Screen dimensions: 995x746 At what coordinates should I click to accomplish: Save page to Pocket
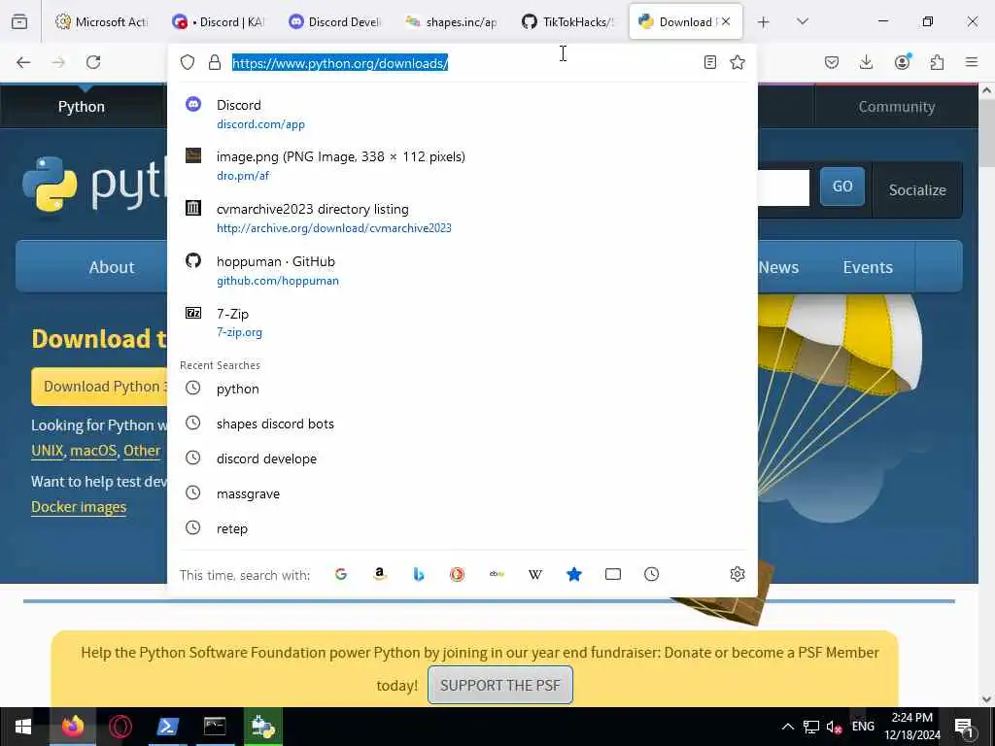(832, 62)
